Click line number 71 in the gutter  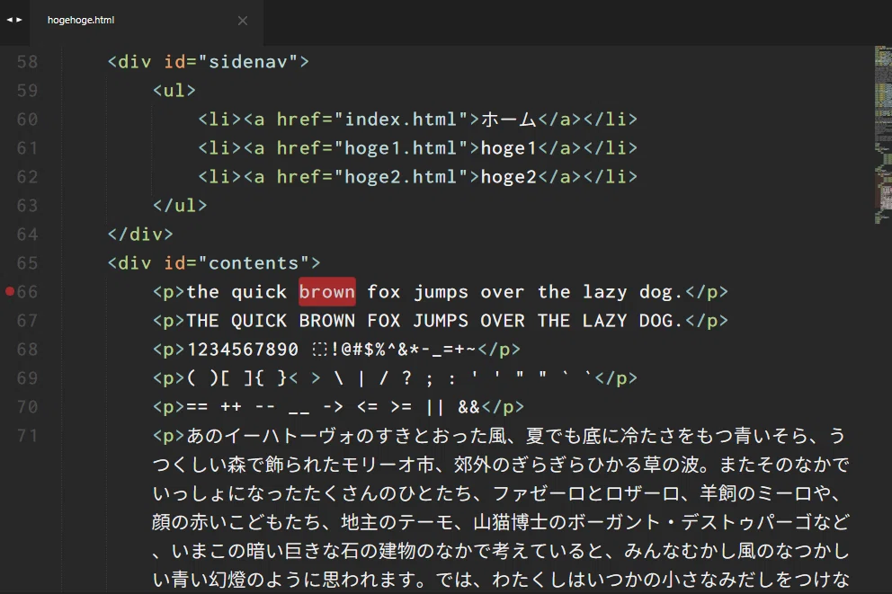point(27,436)
